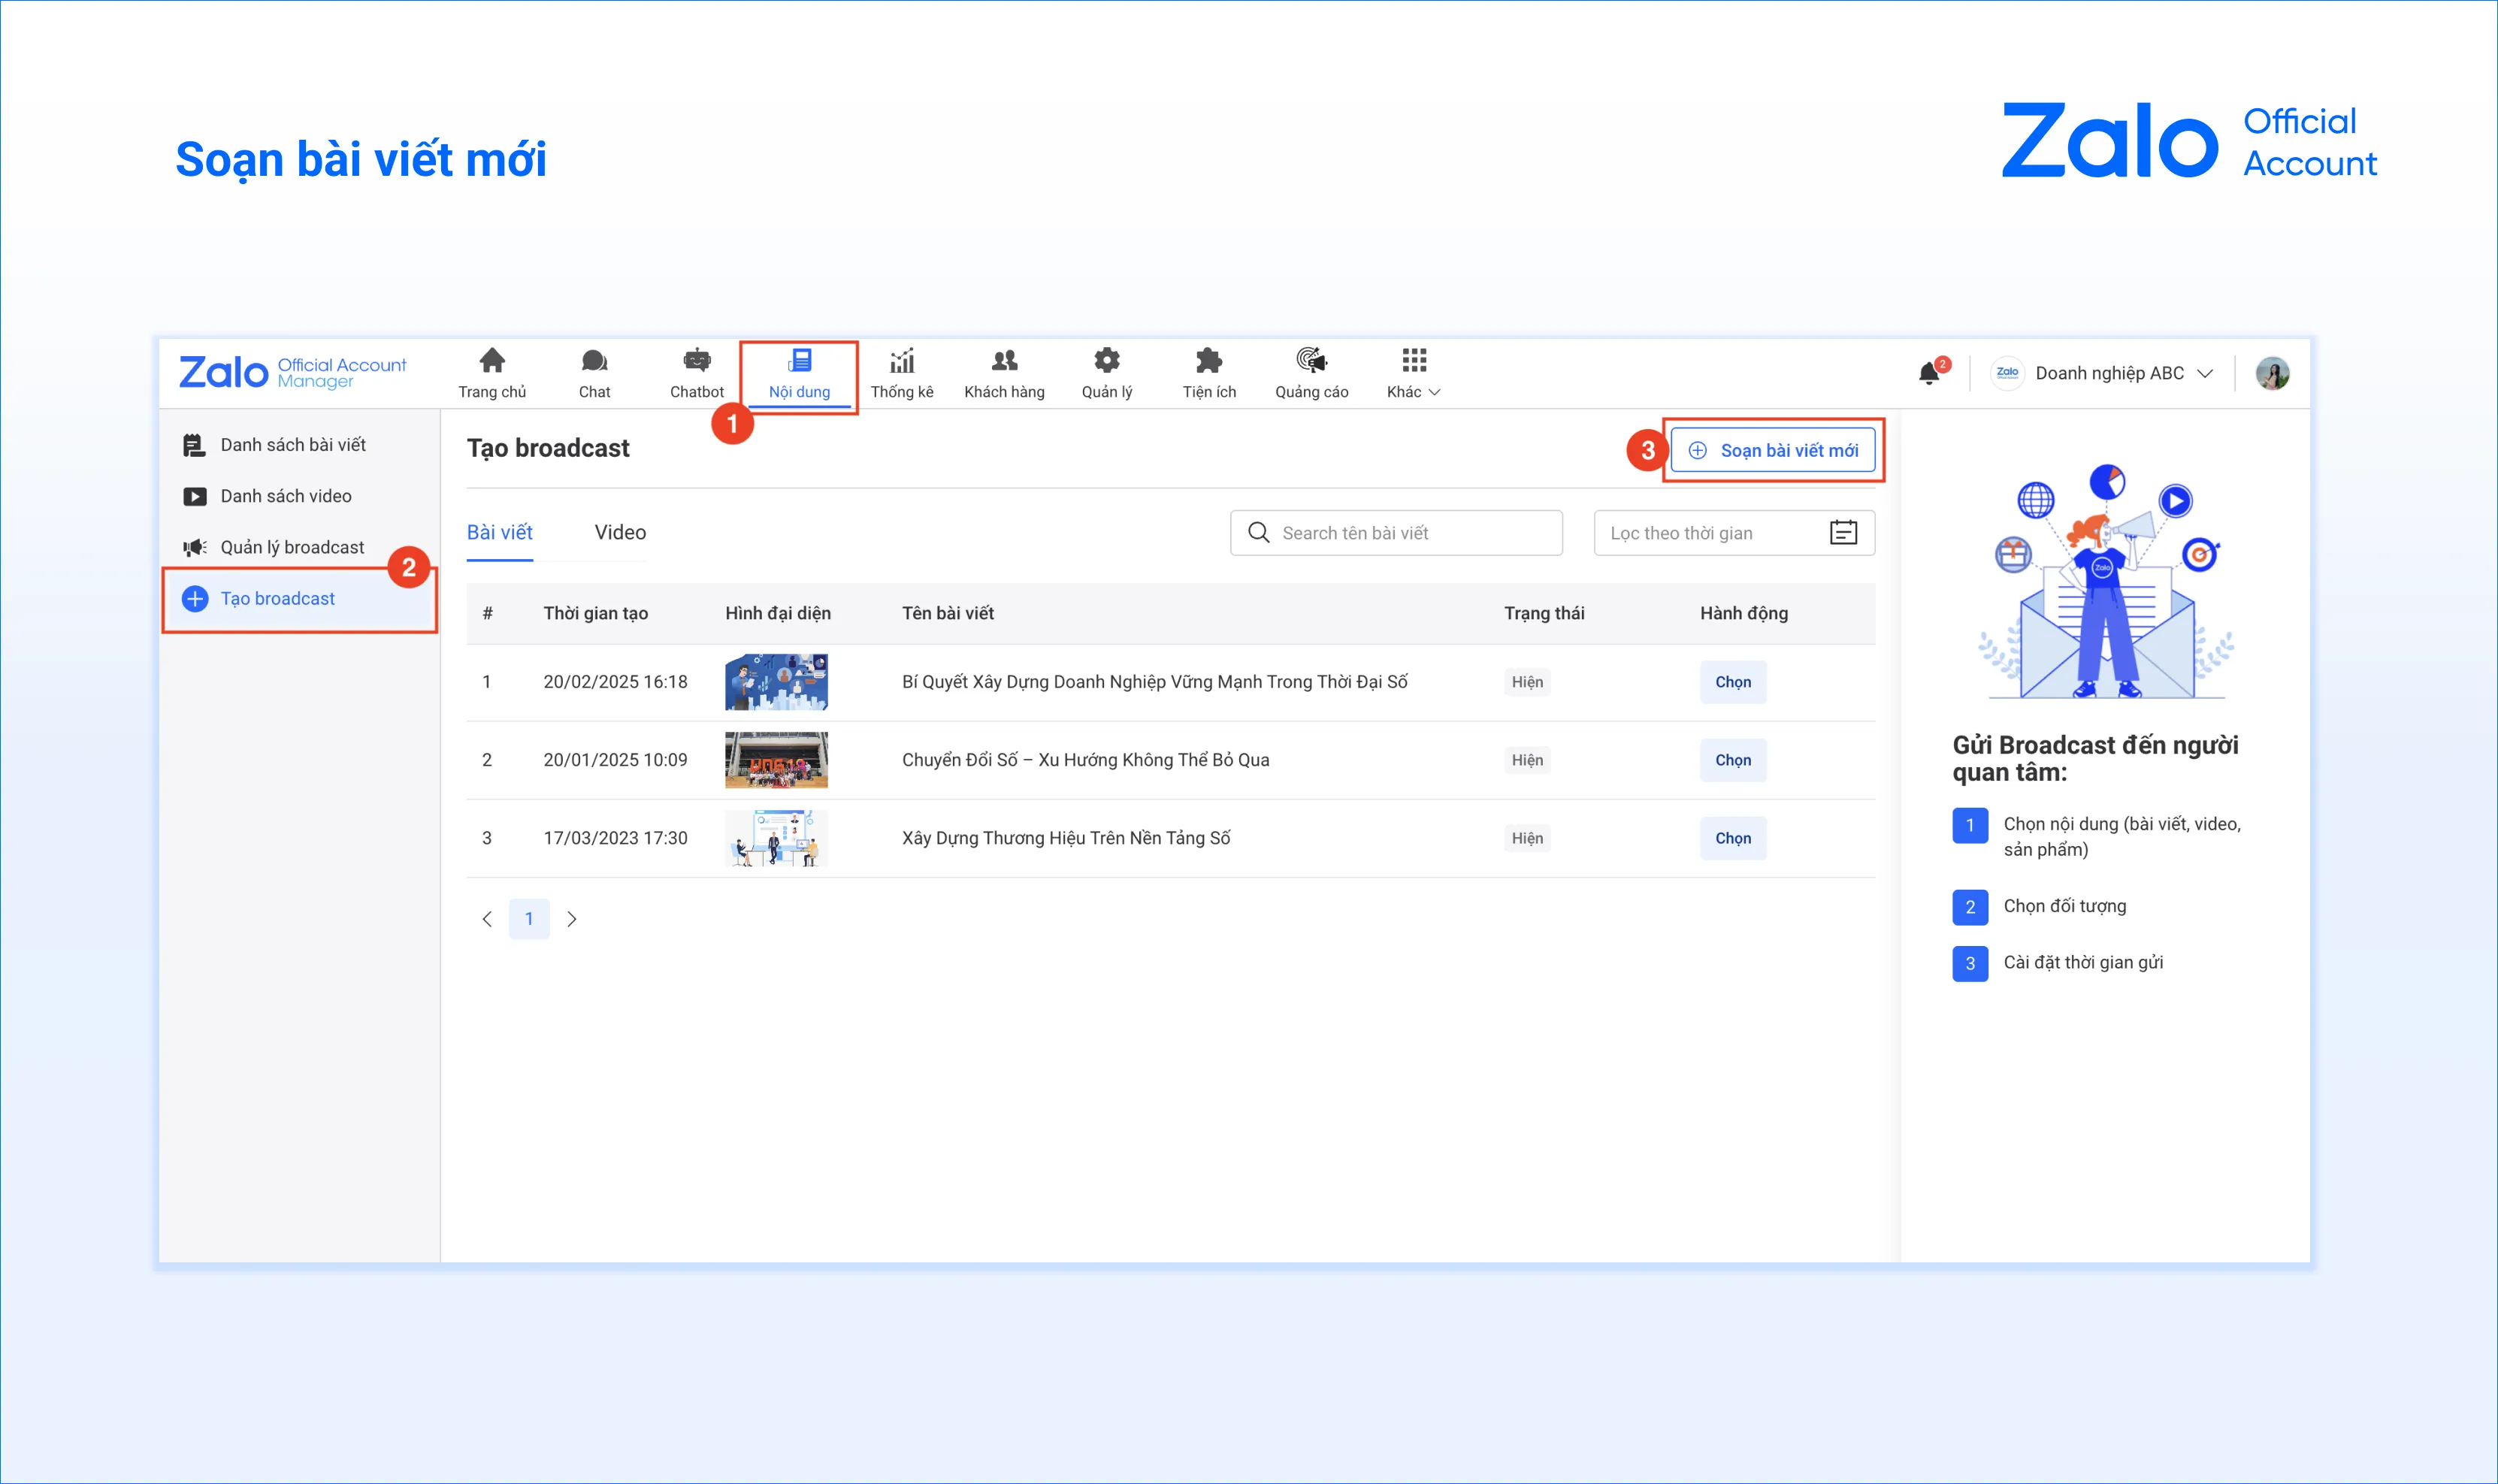Open the Bí Quyết article thumbnail
Viewport: 2498px width, 1484px height.
[x=776, y=681]
